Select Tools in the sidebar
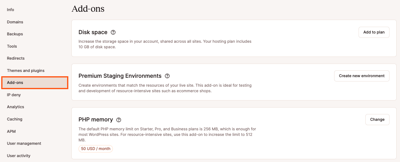 tap(12, 46)
